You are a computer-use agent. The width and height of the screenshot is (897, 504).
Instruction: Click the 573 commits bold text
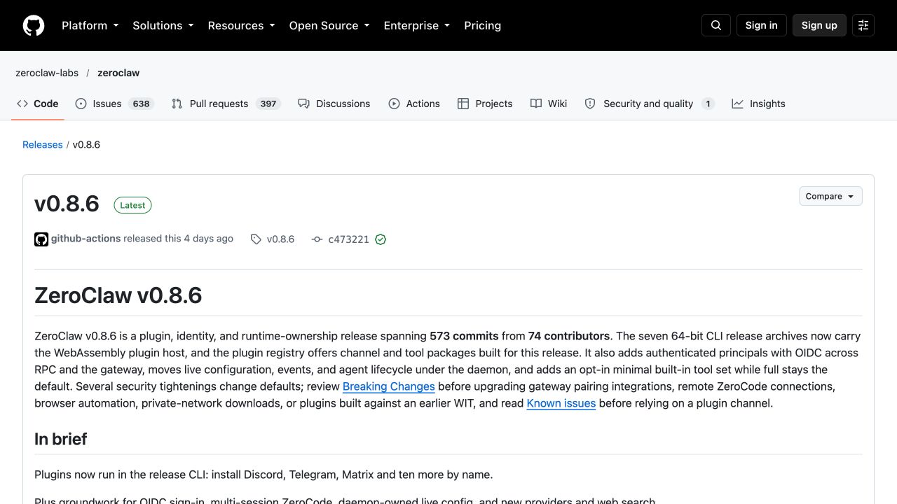[x=464, y=336]
